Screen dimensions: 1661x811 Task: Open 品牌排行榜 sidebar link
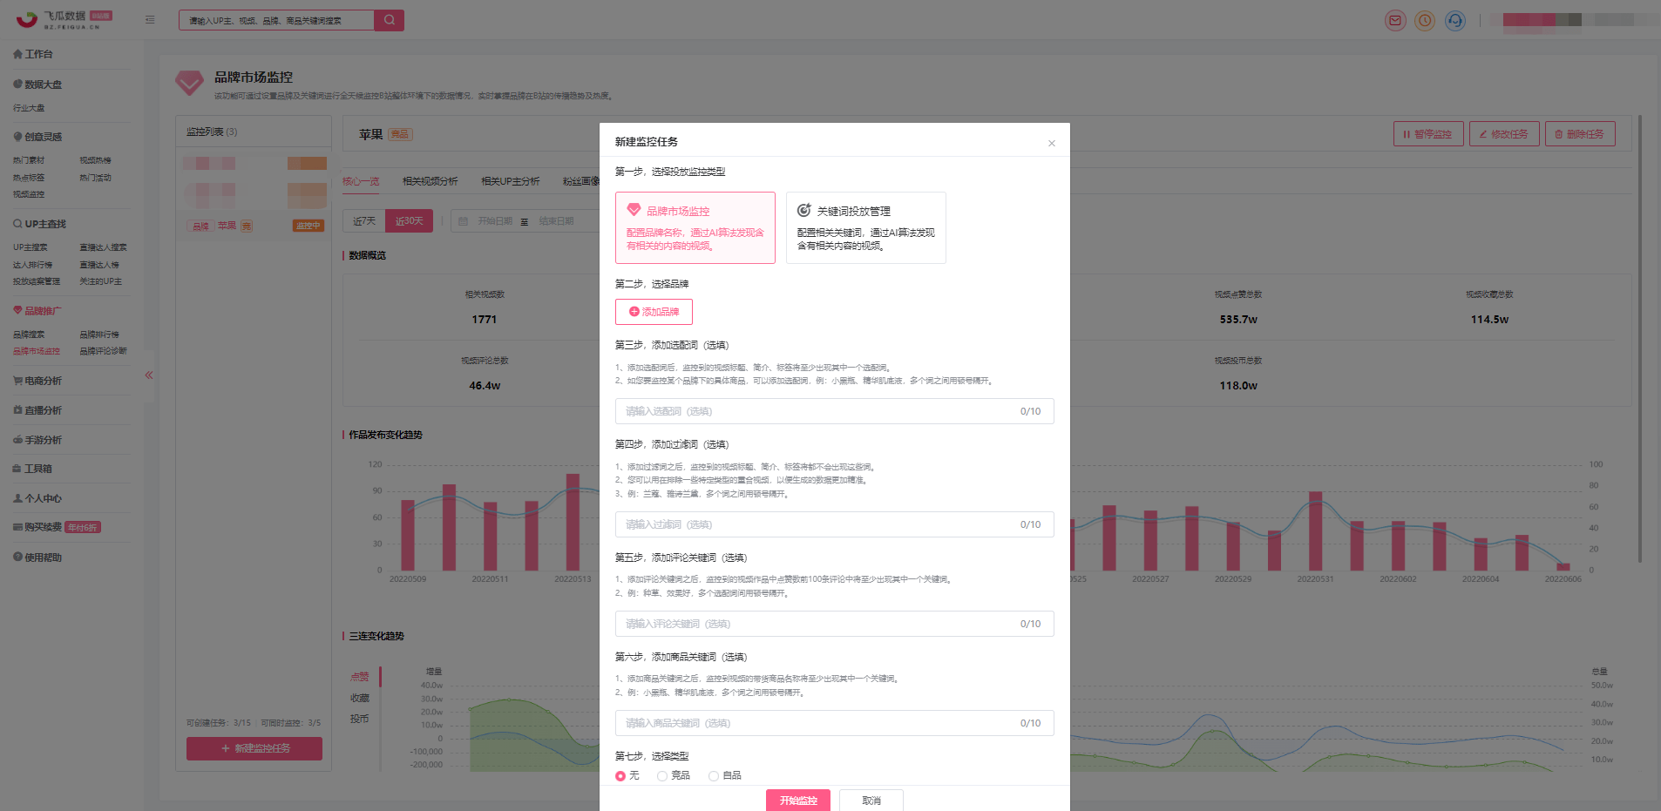99,335
